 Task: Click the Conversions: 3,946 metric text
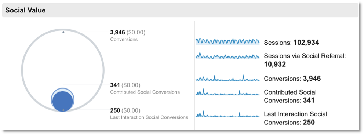(292, 79)
